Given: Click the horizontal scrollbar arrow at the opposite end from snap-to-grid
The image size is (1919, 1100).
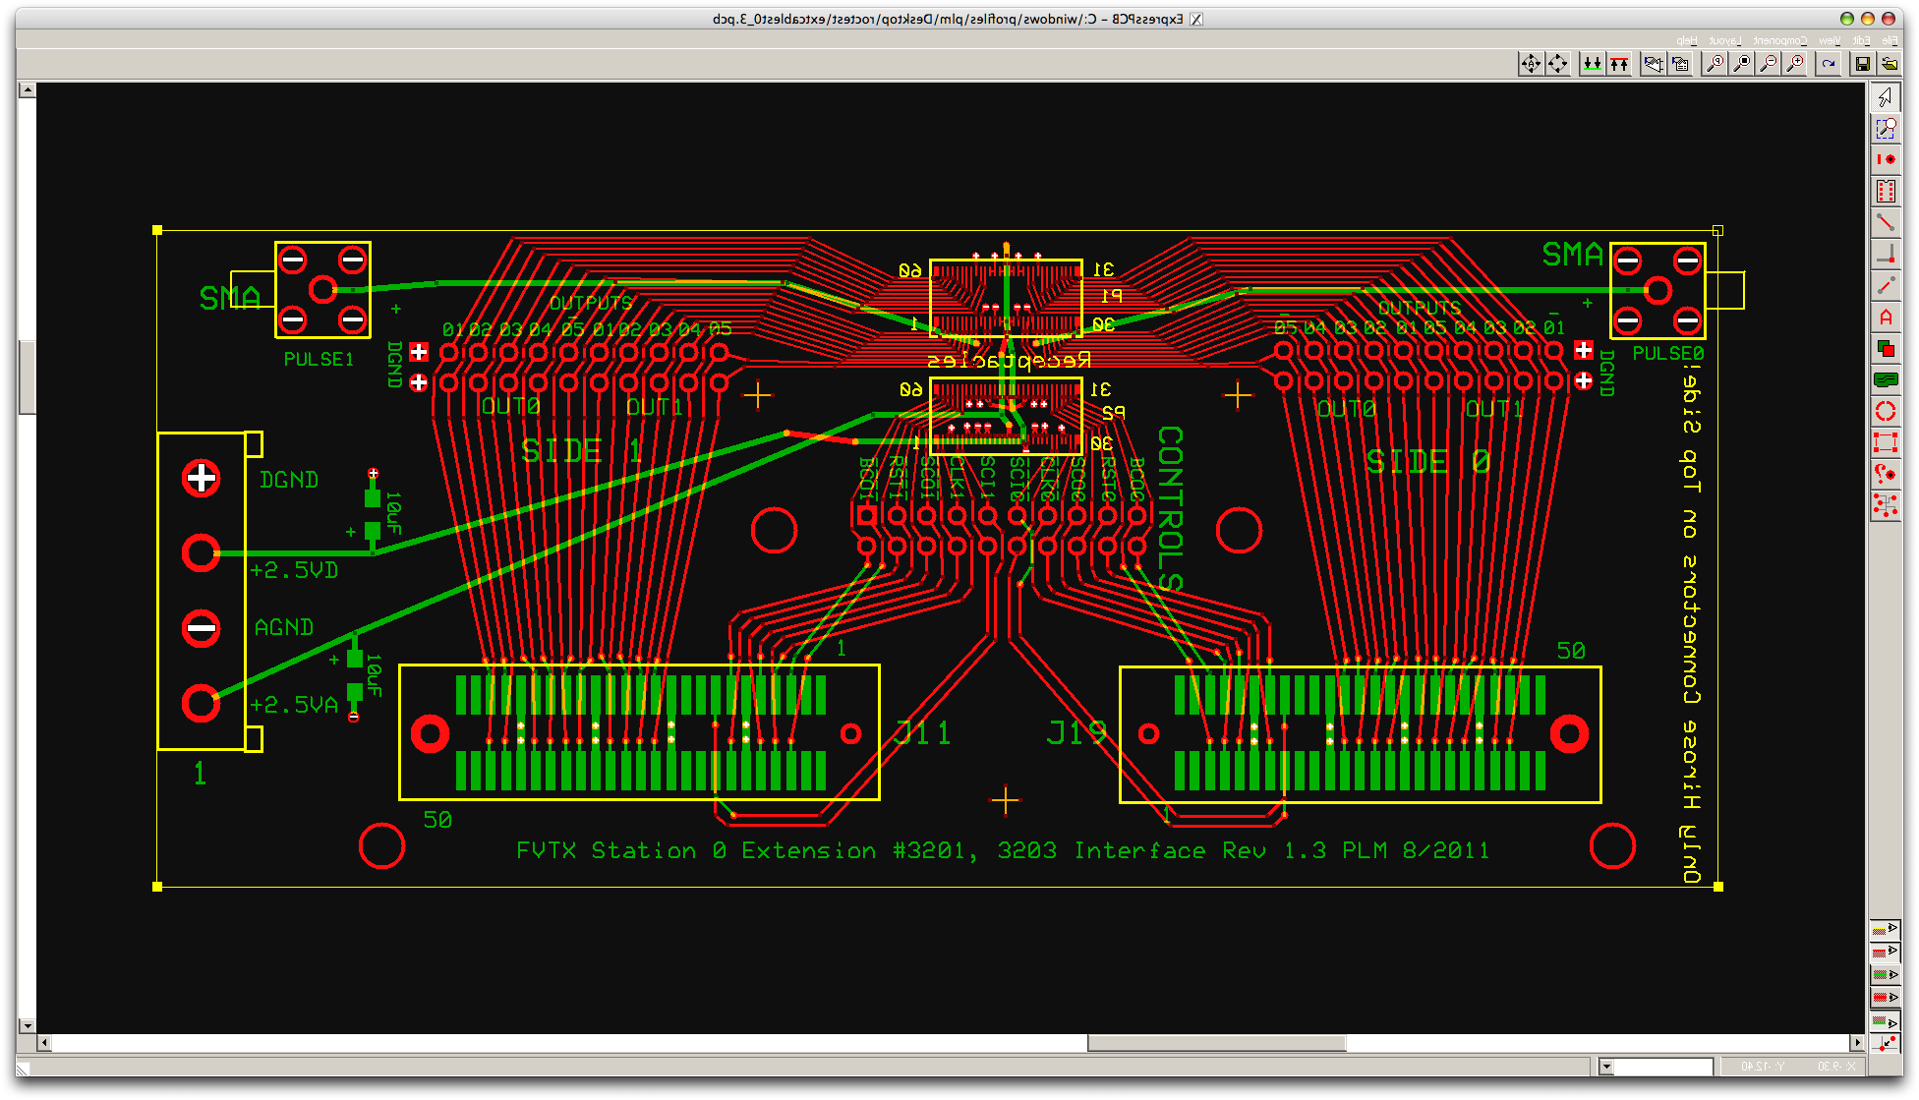Looking at the screenshot, I should (x=44, y=1043).
